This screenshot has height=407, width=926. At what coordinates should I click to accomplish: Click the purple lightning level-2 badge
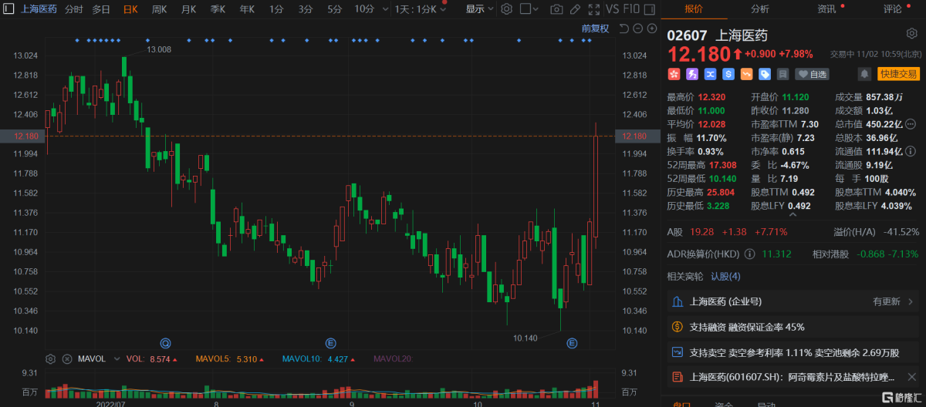point(692,74)
